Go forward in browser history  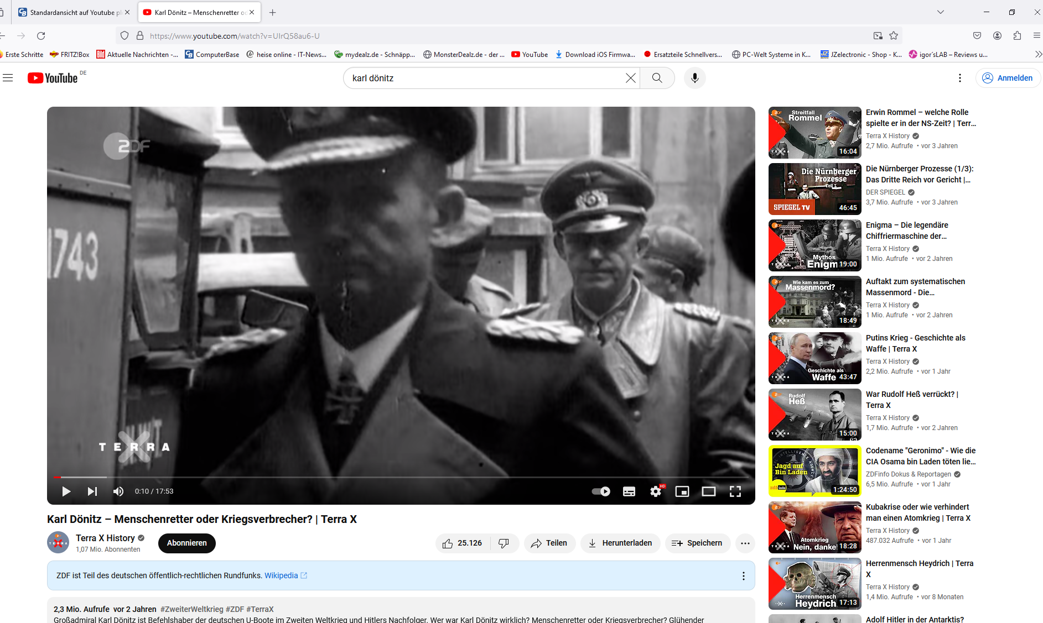coord(21,36)
